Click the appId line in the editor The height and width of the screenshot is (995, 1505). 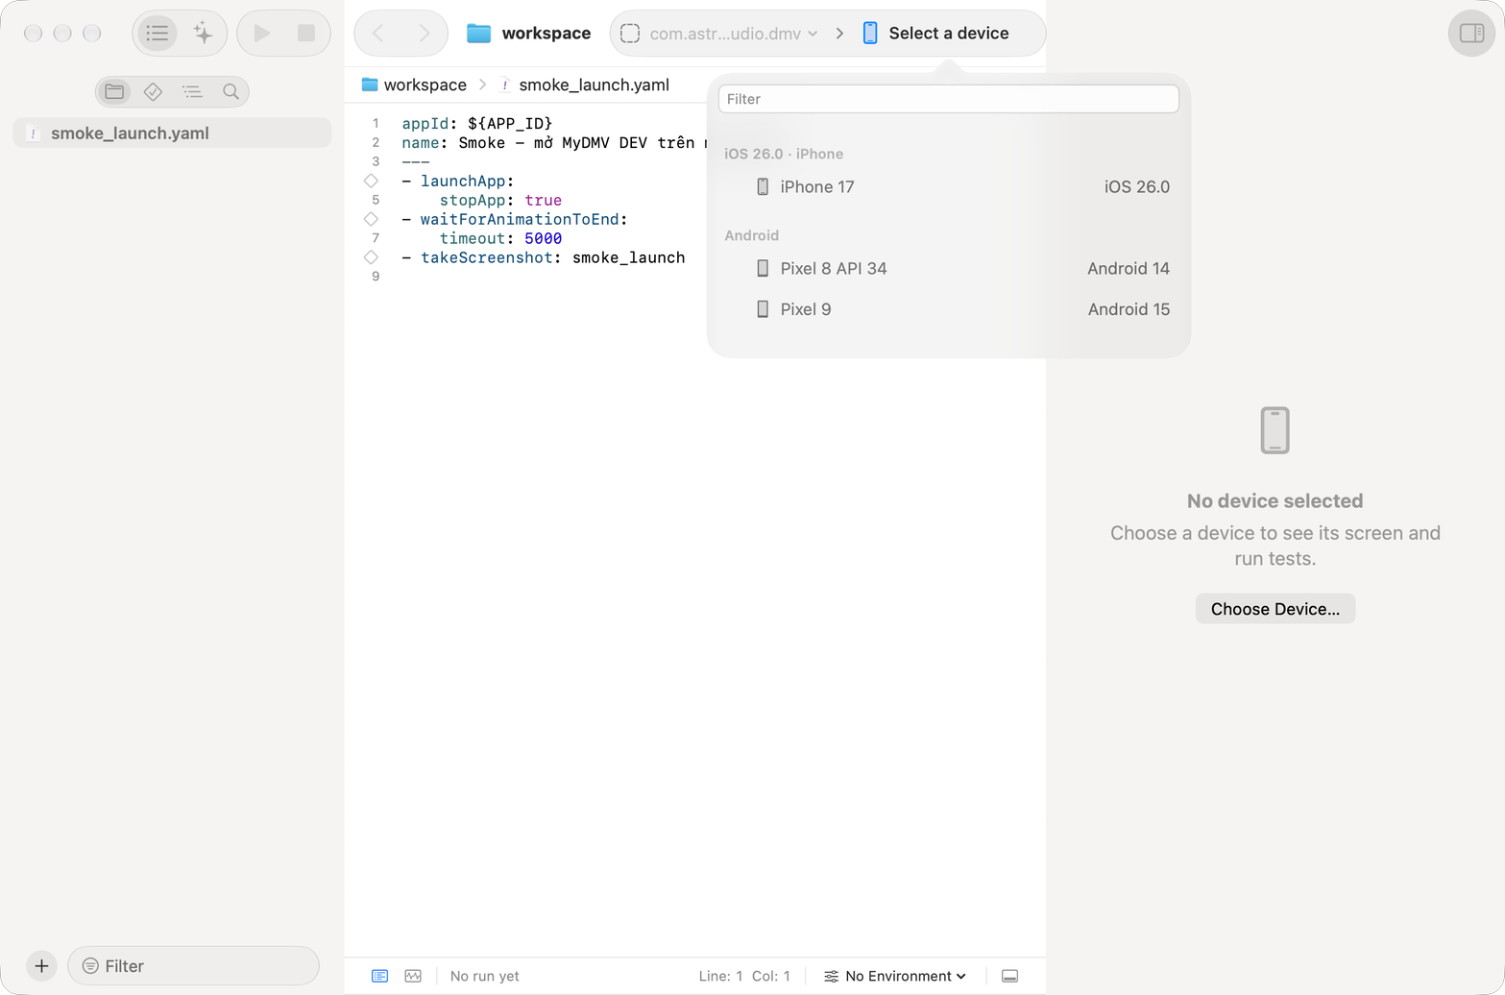477,123
